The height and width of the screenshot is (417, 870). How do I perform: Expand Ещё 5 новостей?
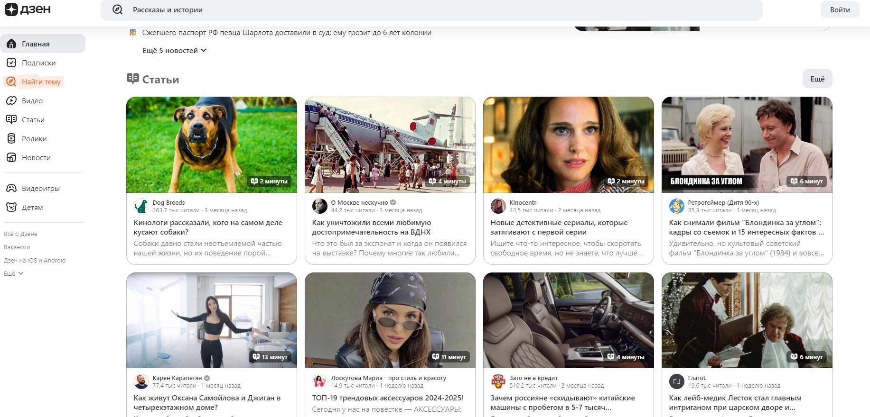174,51
